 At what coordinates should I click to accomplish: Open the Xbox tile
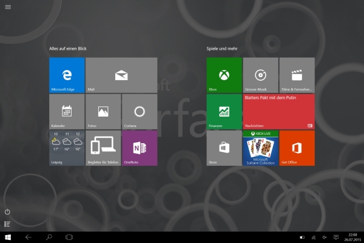click(224, 75)
